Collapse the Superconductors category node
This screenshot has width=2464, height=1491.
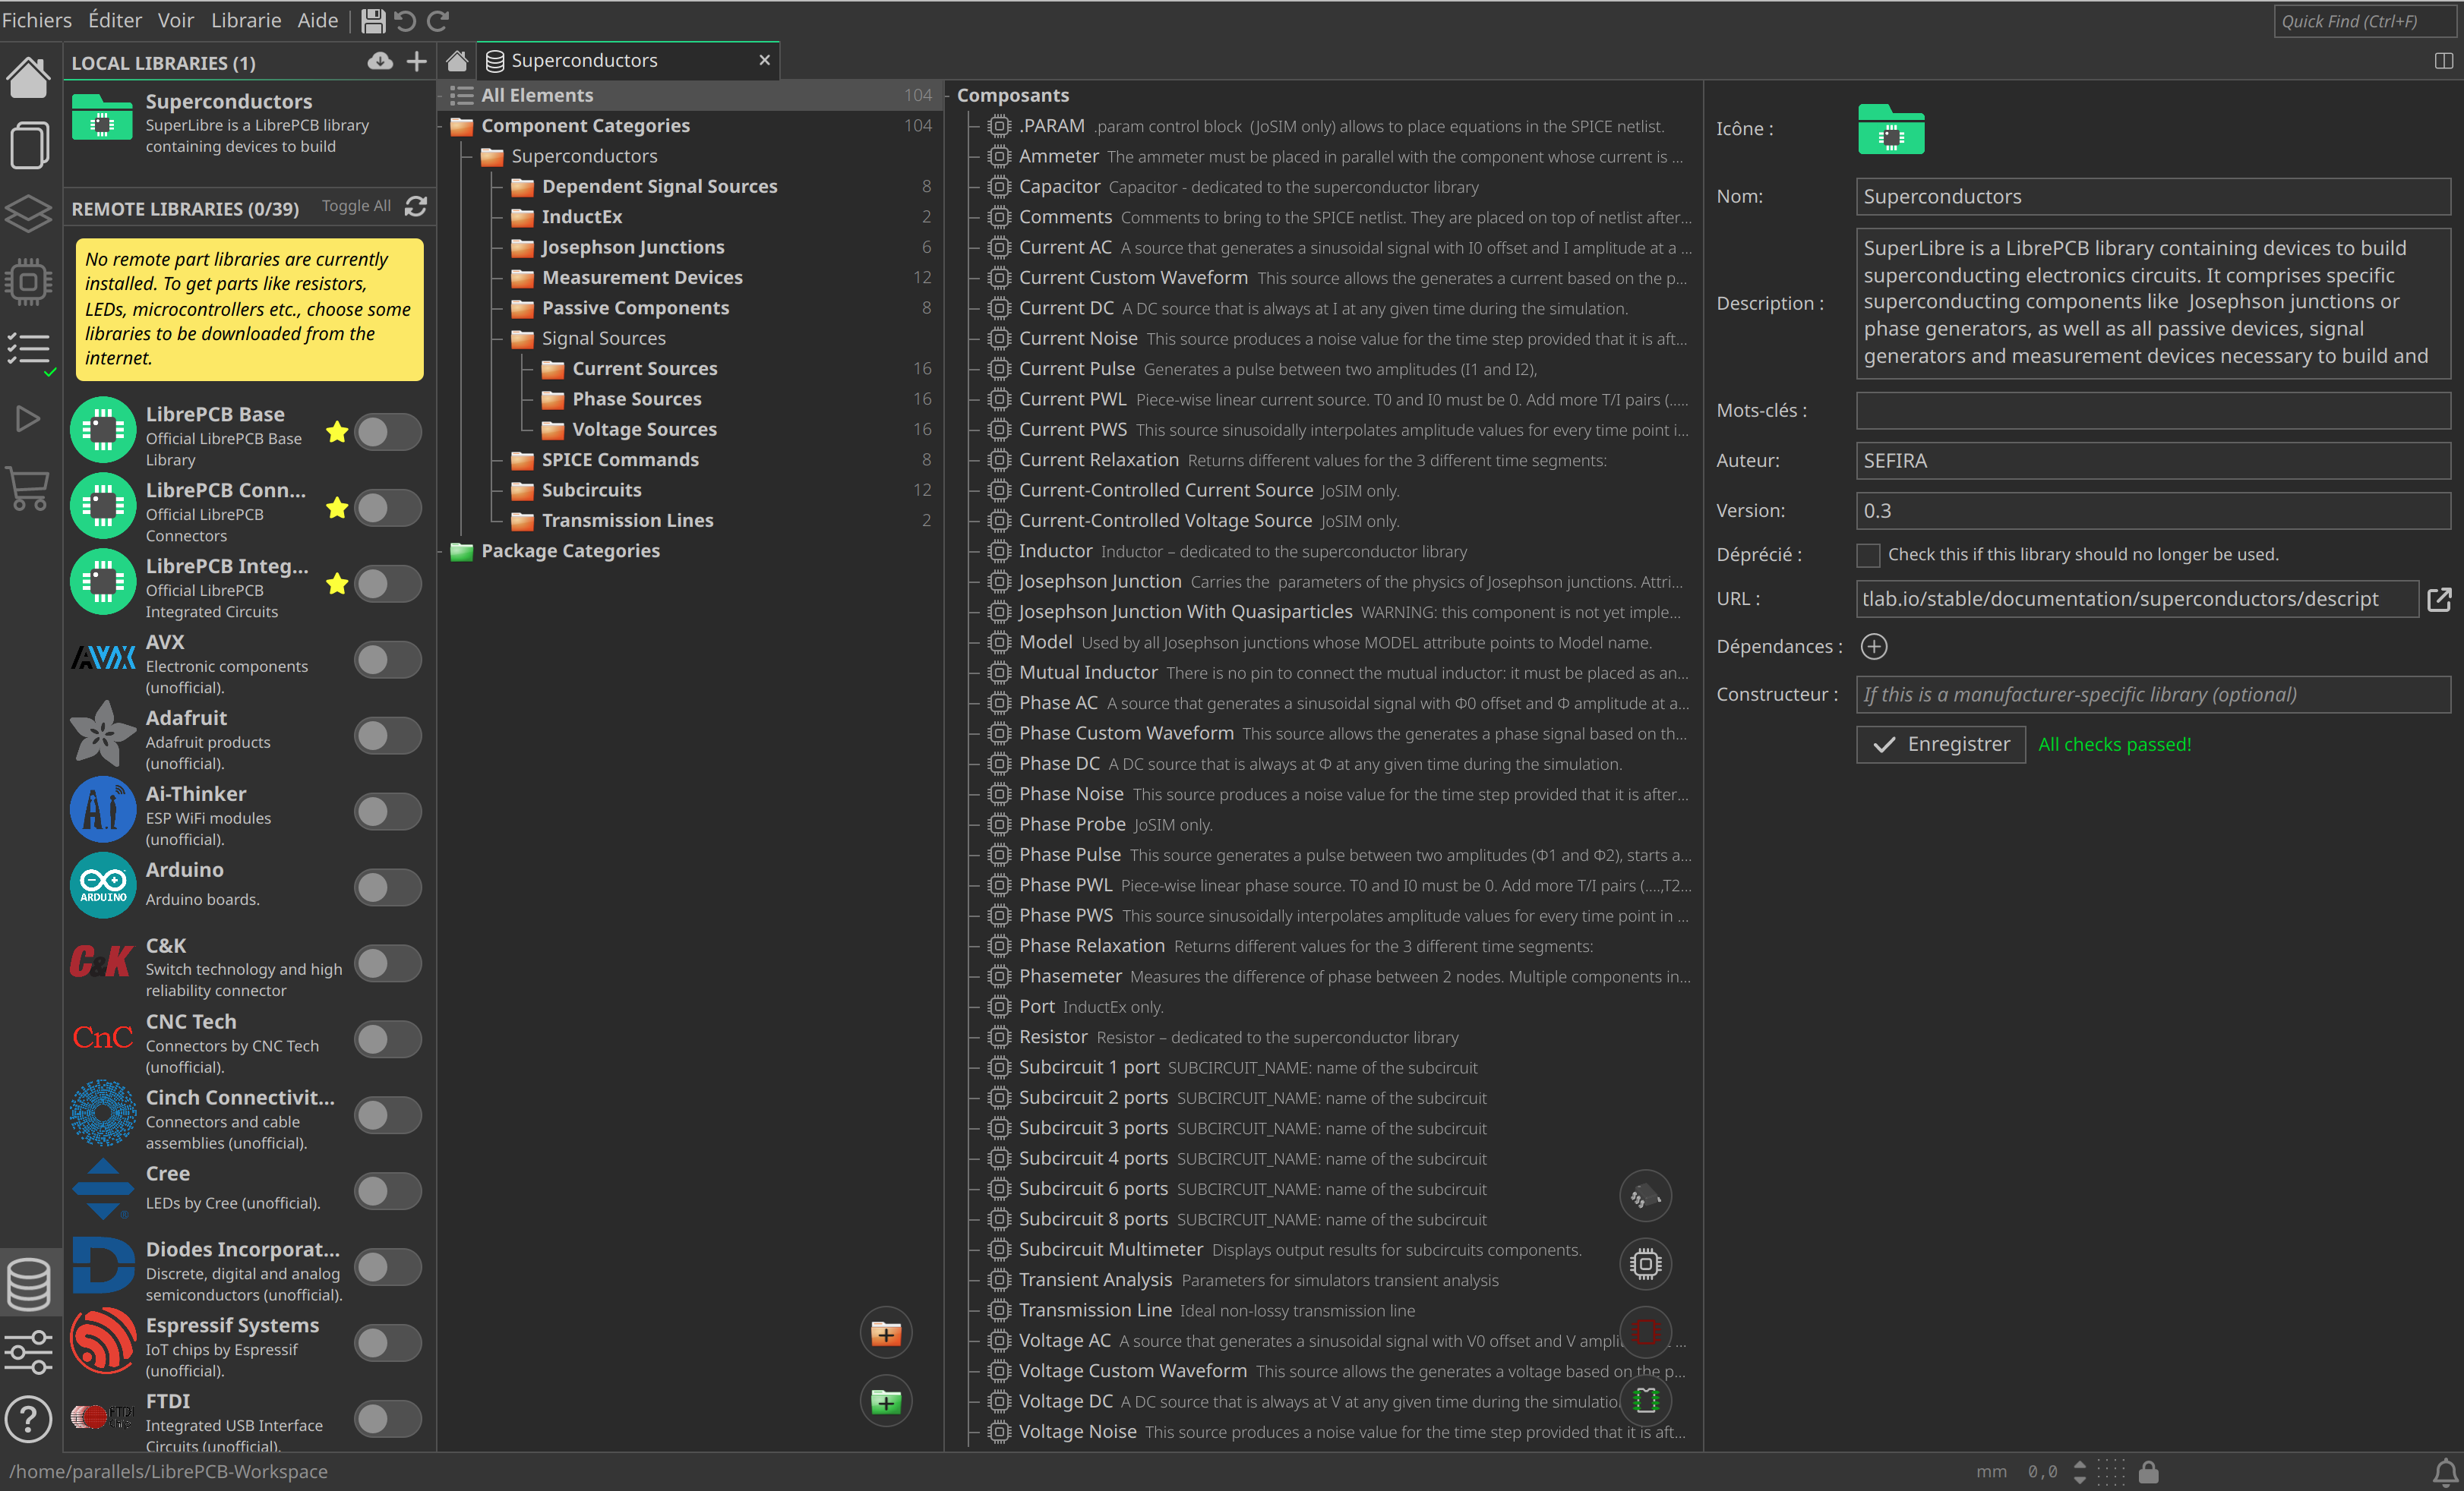tap(466, 157)
